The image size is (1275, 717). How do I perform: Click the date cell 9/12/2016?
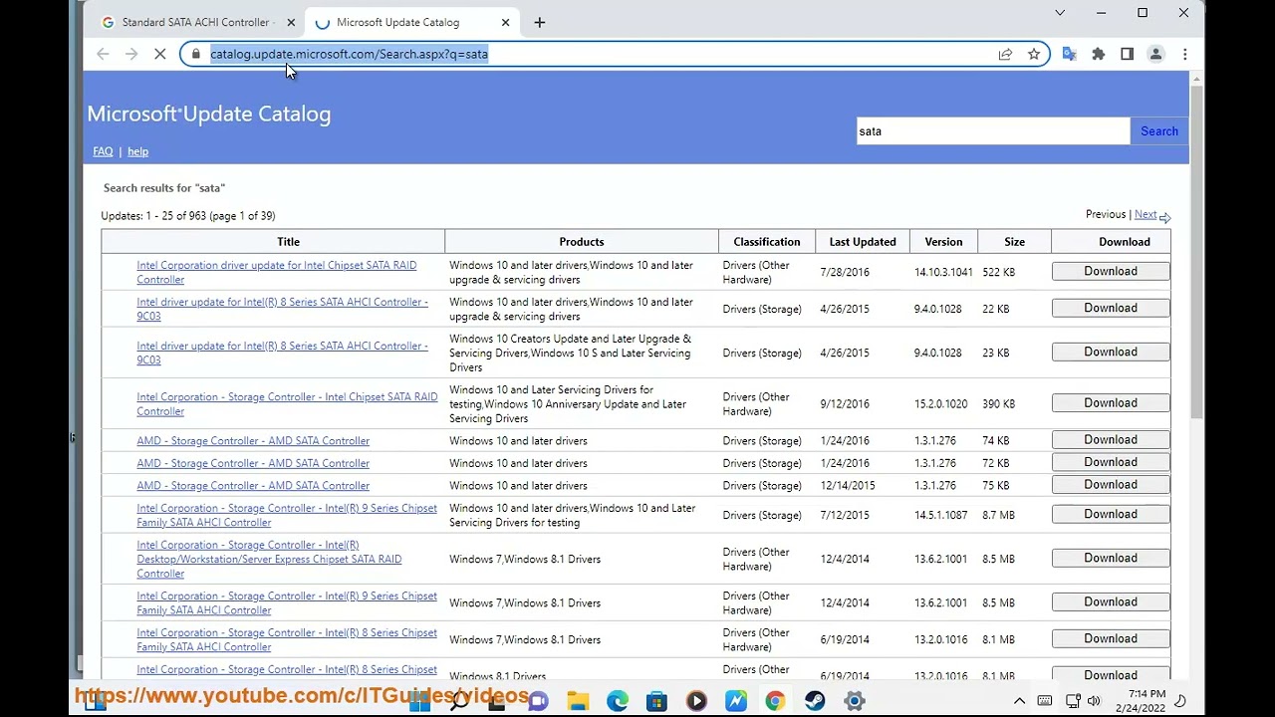tap(845, 404)
